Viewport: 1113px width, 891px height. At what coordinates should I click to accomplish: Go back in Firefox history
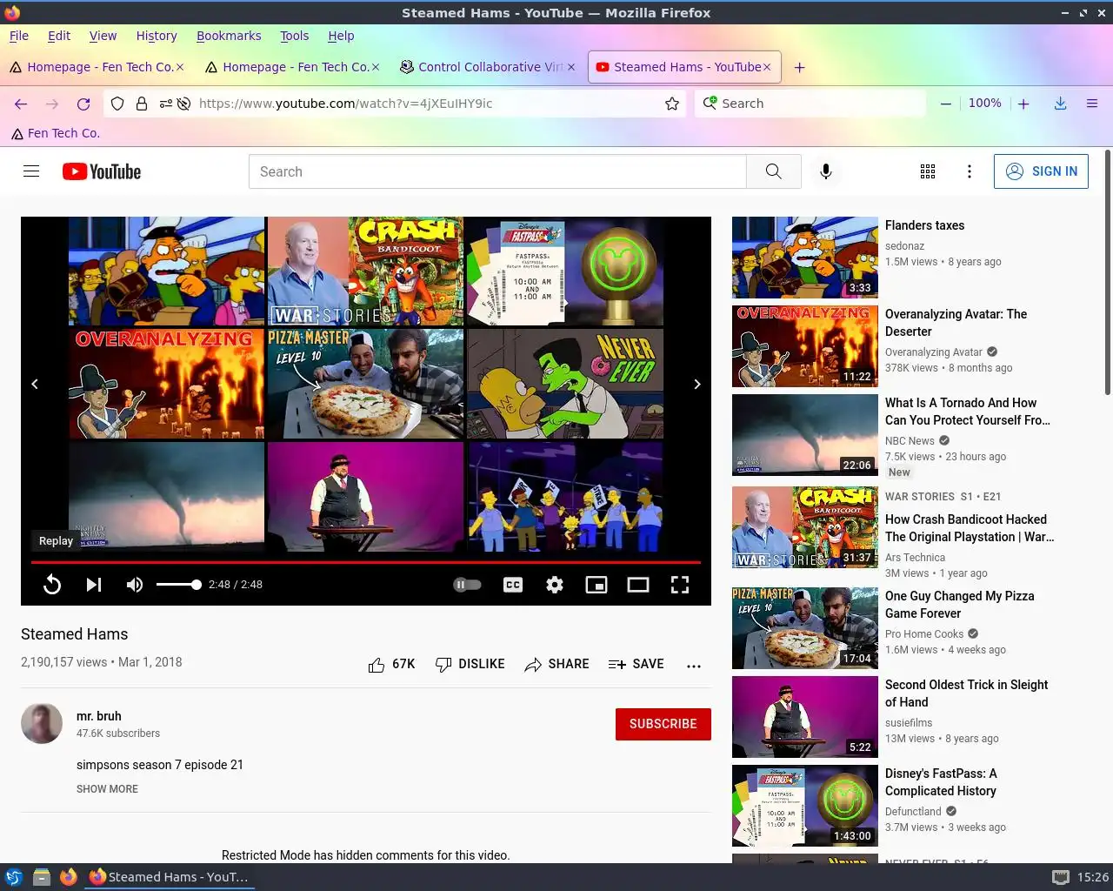coord(21,104)
